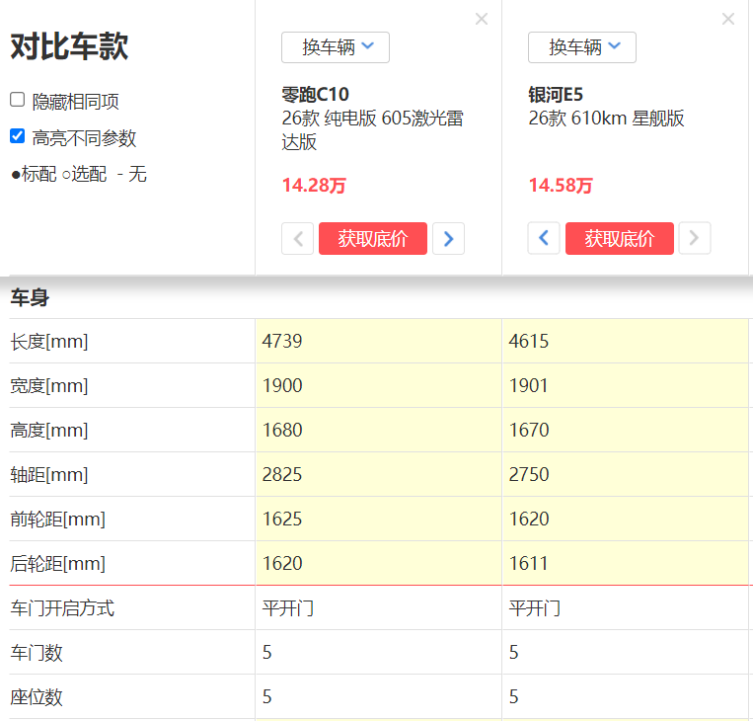
Task: Expand the 换车辆 dropdown above 银河E5
Action: pyautogui.click(x=582, y=47)
